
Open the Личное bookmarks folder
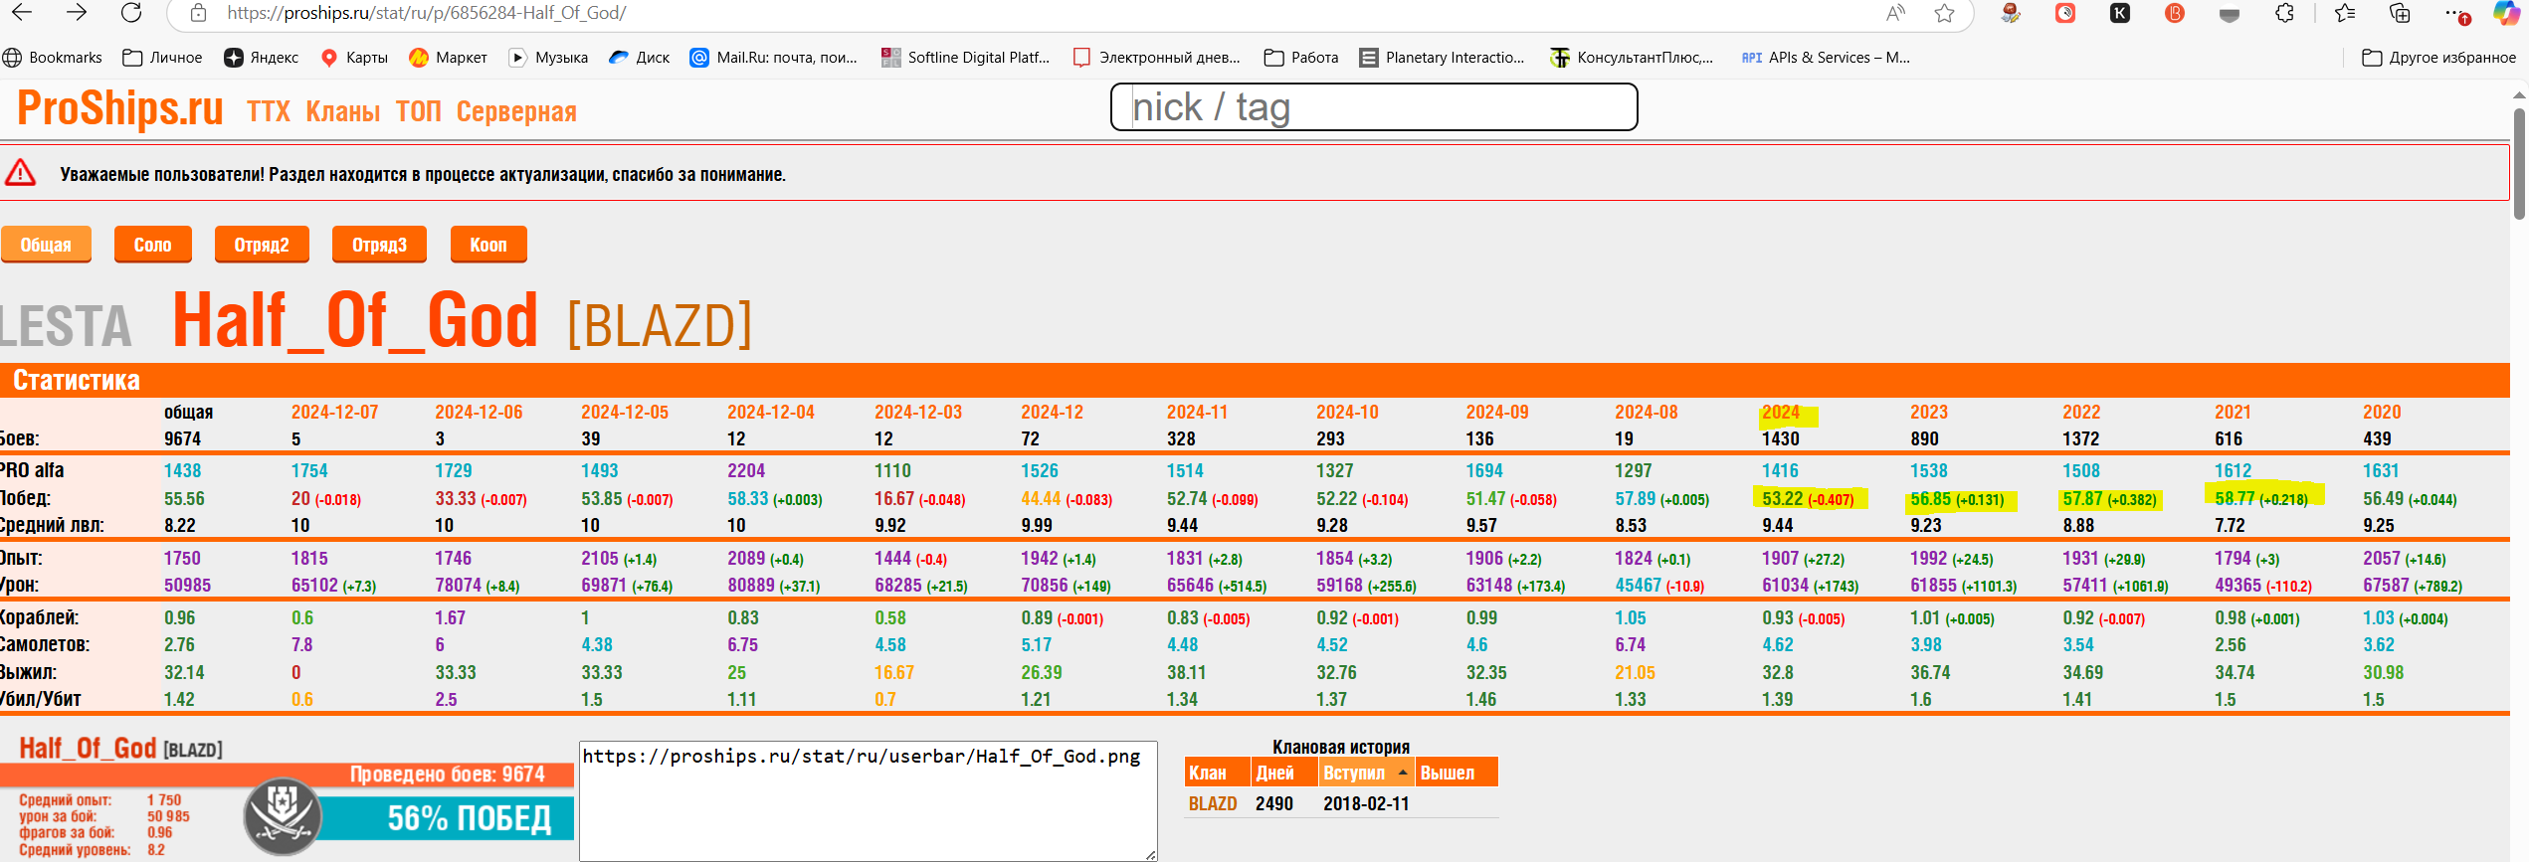click(x=162, y=58)
